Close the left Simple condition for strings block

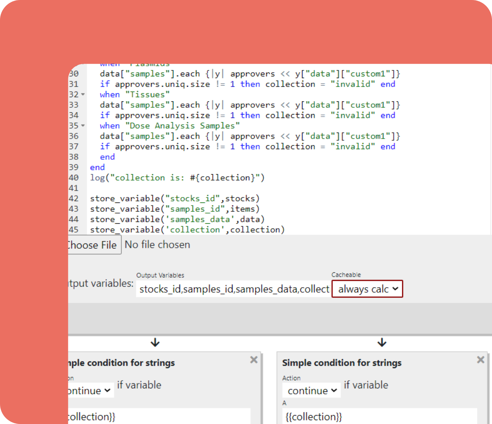tap(254, 360)
